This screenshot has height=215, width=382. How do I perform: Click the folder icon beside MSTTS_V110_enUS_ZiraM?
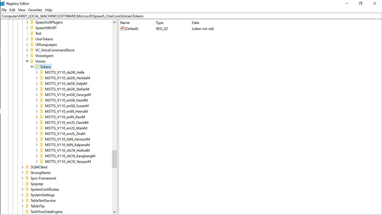coord(41,134)
